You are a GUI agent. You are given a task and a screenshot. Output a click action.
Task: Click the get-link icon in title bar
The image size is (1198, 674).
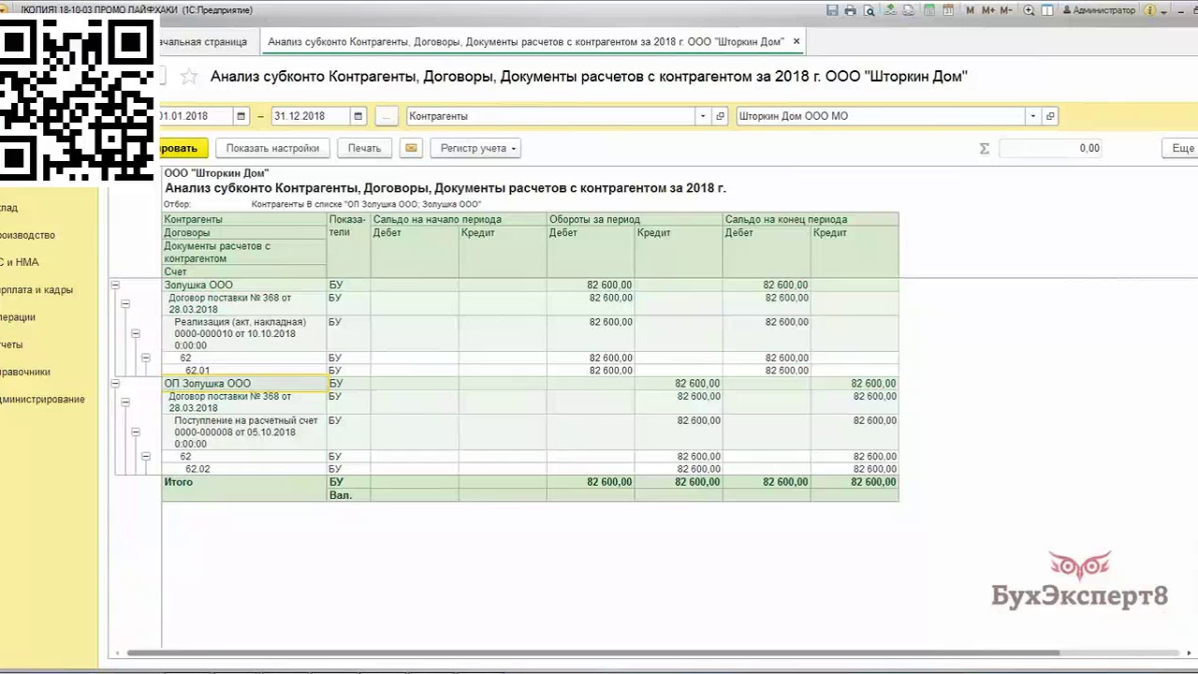890,10
